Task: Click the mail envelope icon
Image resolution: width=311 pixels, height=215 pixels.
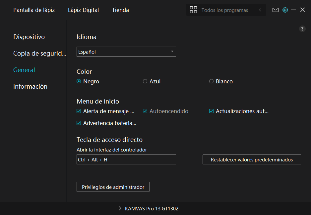Action: (x=275, y=10)
